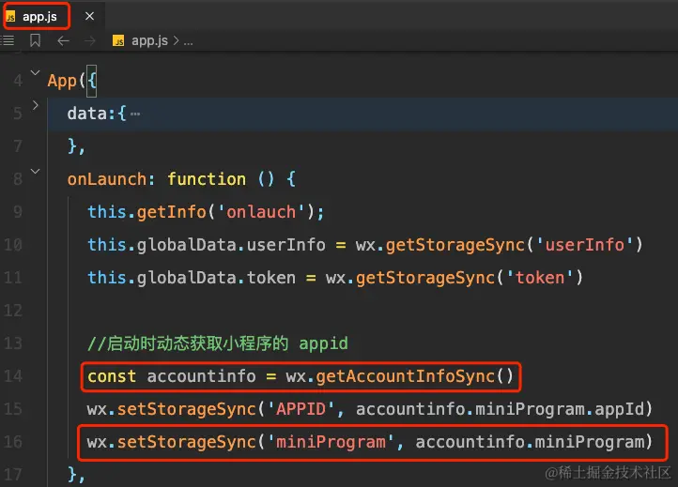The height and width of the screenshot is (487, 678).
Task: Expand the folded data:{ block
Action: click(36, 105)
